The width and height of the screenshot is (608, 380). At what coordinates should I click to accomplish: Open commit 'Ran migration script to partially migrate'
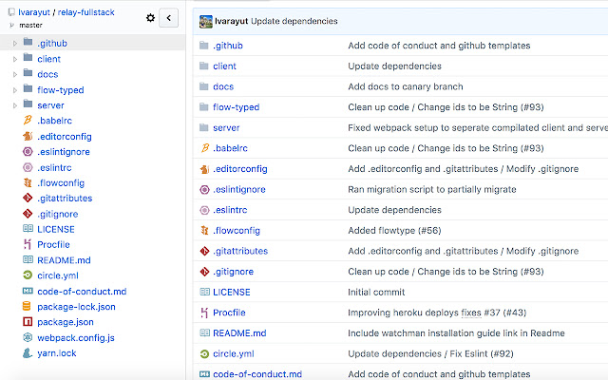tap(432, 189)
